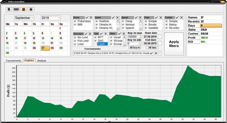The height and width of the screenshot is (123, 227).
Task: Open the 2019 year dropdown
Action: coord(59,18)
